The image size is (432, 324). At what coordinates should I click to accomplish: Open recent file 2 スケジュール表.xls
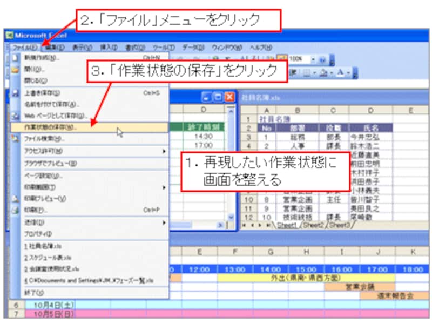pos(90,258)
